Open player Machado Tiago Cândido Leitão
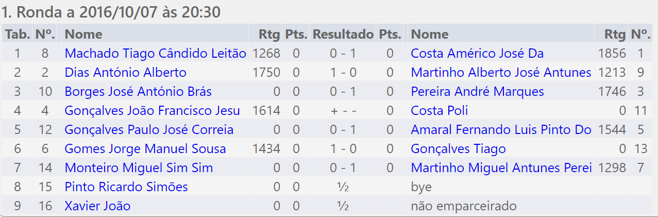 point(156,54)
